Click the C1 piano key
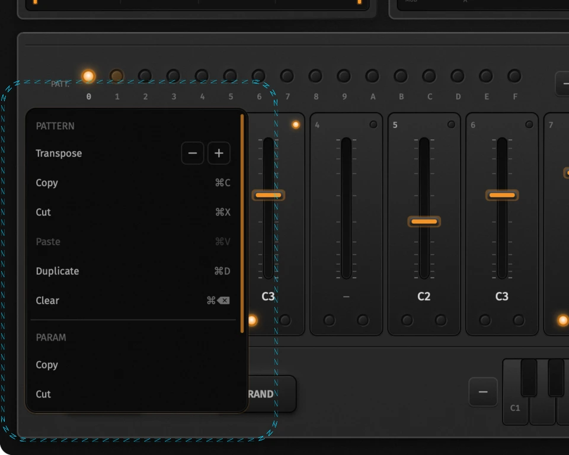This screenshot has height=455, width=569. 515,408
